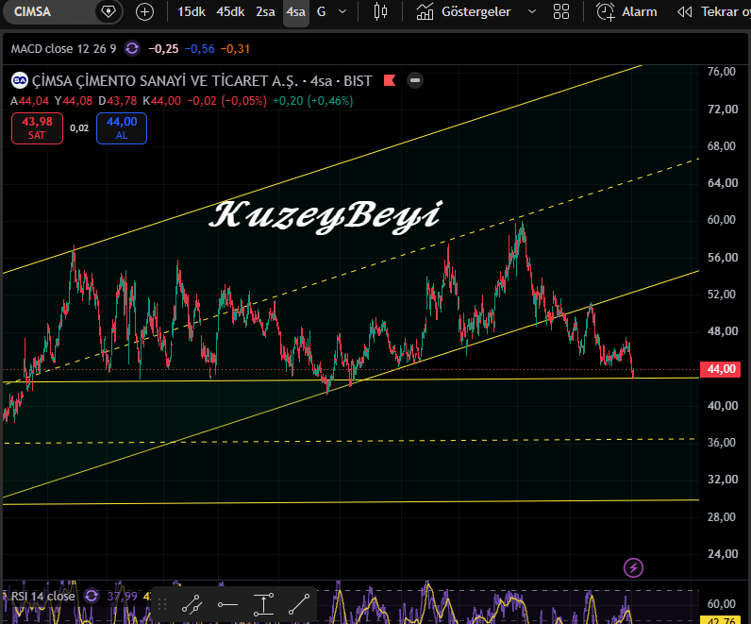This screenshot has height=624, width=751.
Task: Click the ÇİMSA symbol logo icon
Action: (x=20, y=80)
